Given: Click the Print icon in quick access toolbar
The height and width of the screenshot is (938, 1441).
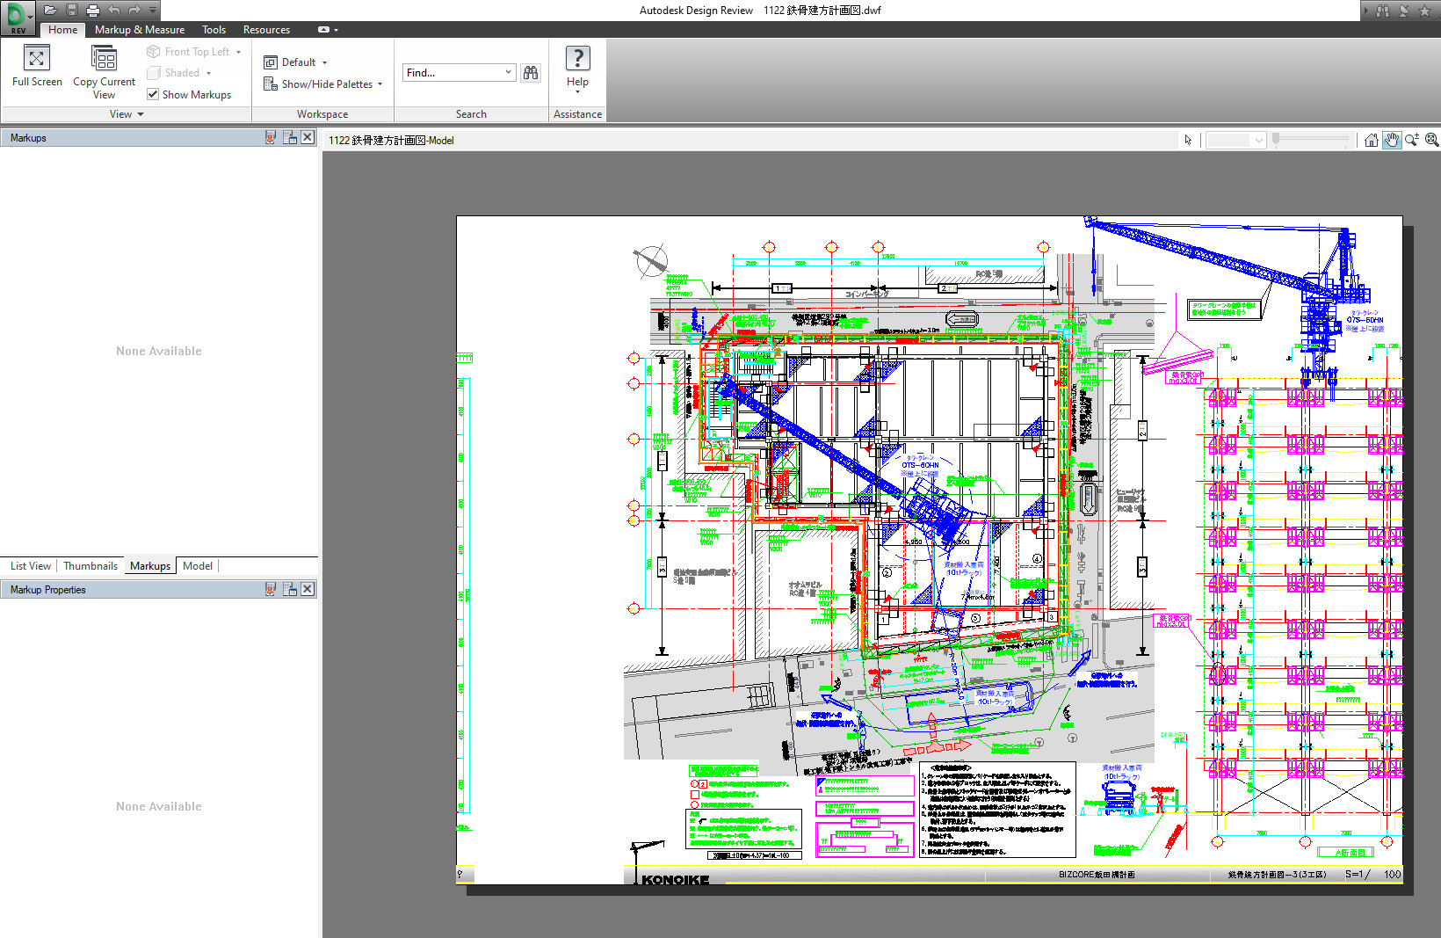Looking at the screenshot, I should 92,10.
